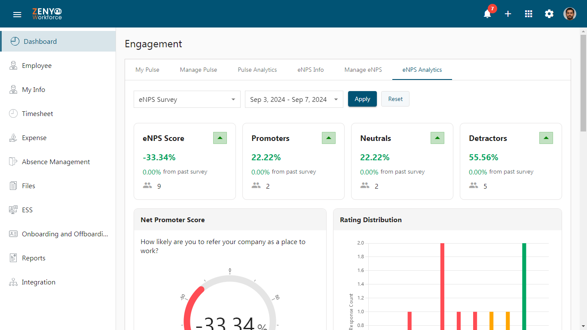Click the Neutrals up-arrow indicator
Screen dimensions: 587x330
437,138
